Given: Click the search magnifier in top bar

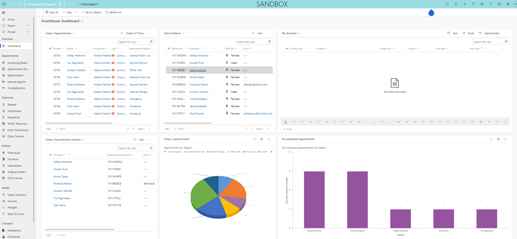Looking at the screenshot, I should 447,4.
